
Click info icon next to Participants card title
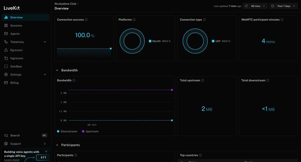pyautogui.click(x=76, y=155)
